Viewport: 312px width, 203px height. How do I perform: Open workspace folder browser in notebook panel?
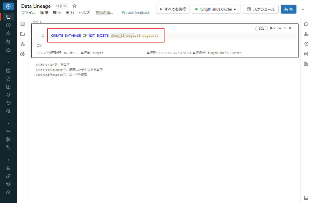[23, 34]
